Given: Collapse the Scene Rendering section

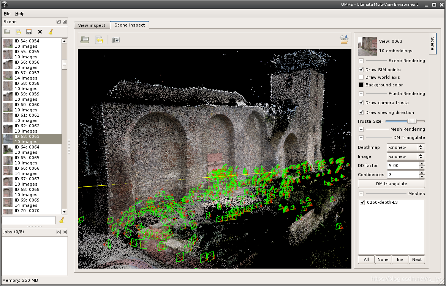Looking at the screenshot, I should pos(361,61).
